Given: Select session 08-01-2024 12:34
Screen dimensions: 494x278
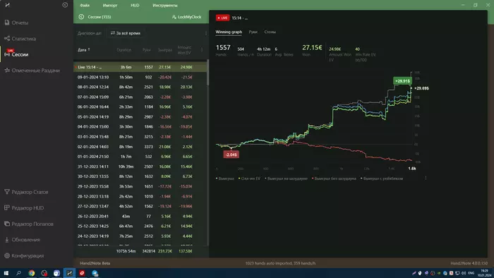Looking at the screenshot, I should pyautogui.click(x=140, y=87).
